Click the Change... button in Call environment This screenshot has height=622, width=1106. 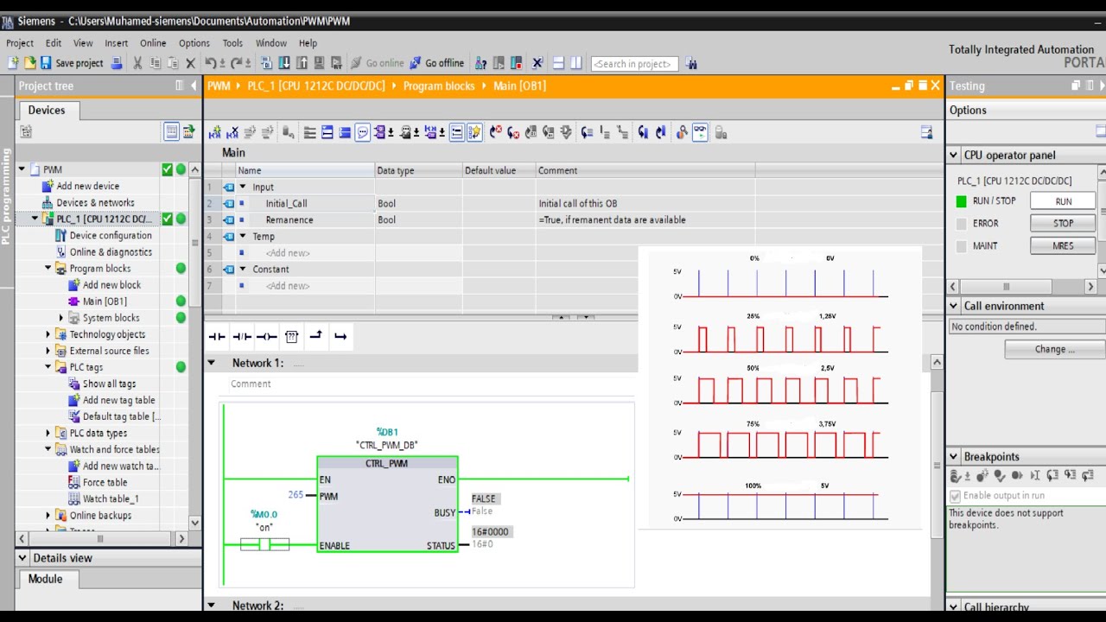(1055, 349)
